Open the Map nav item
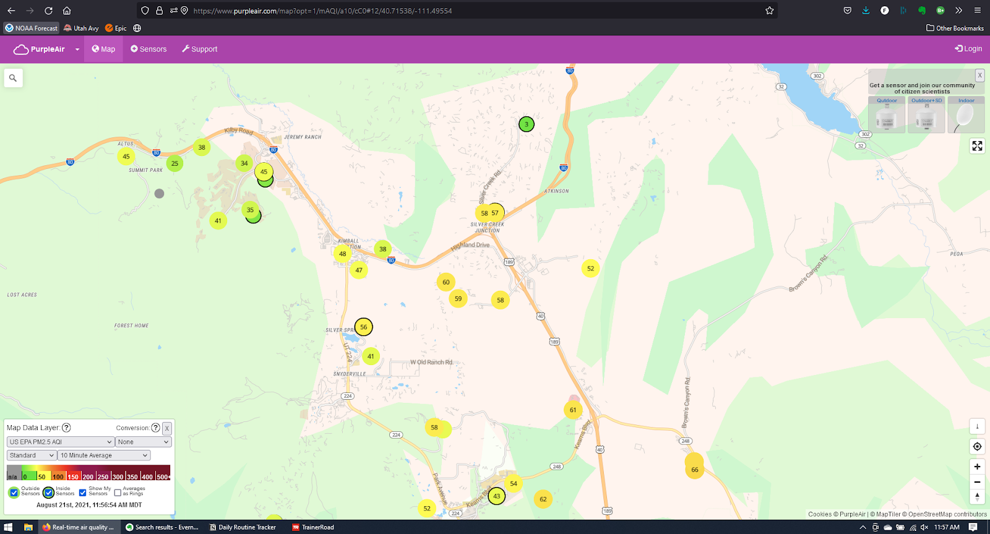 tap(103, 49)
